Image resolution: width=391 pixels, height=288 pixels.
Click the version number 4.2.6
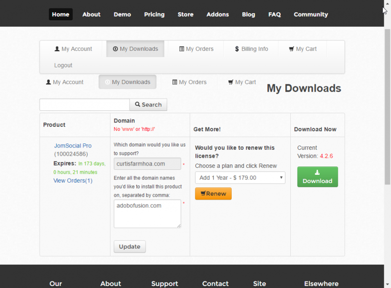(326, 156)
